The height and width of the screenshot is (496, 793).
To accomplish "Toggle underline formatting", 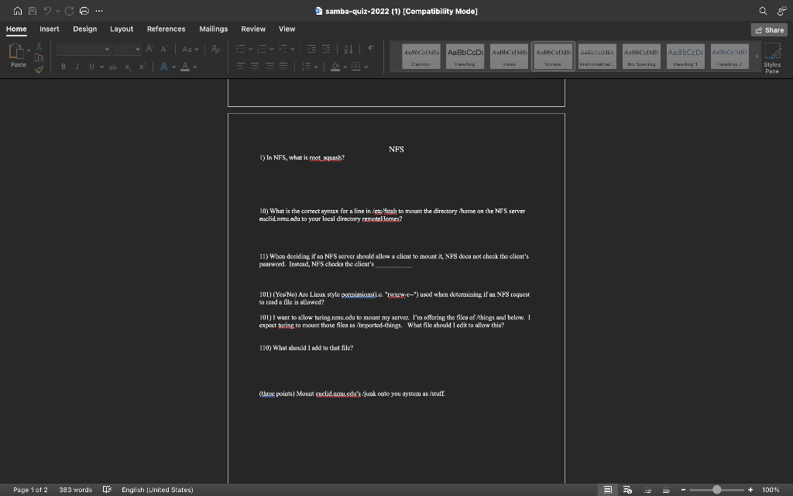I will [x=91, y=66].
